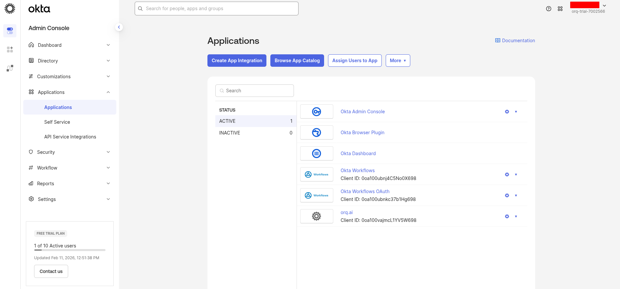This screenshot has width=620, height=289.
Task: Click the Documentation book icon
Action: coord(498,41)
